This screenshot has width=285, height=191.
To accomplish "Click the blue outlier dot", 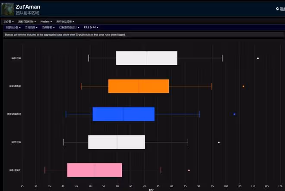I will point(234,114).
